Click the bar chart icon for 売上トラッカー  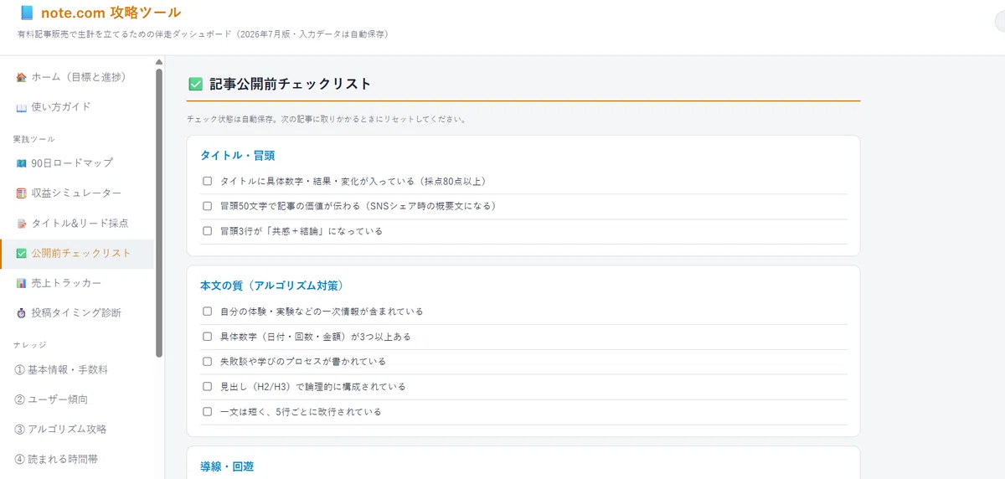[22, 283]
